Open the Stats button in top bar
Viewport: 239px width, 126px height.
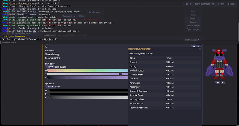point(188,4)
